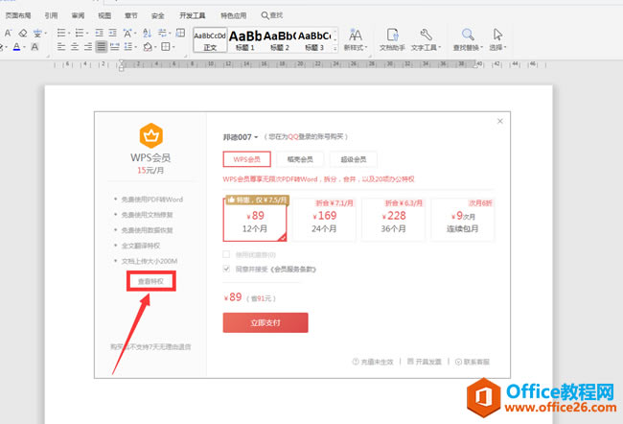Click the 查找替换 magnifier icon
The height and width of the screenshot is (424, 623).
point(468,35)
